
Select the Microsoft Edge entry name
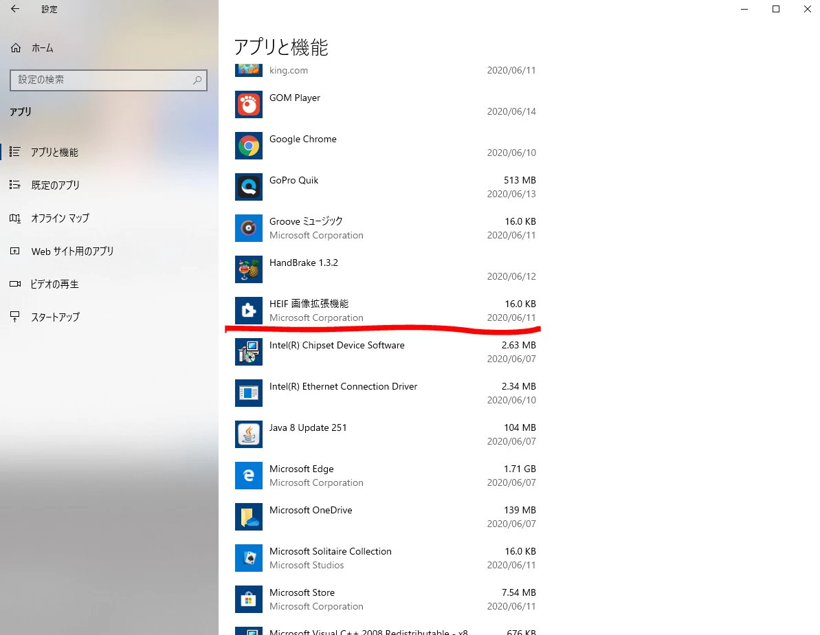[301, 469]
